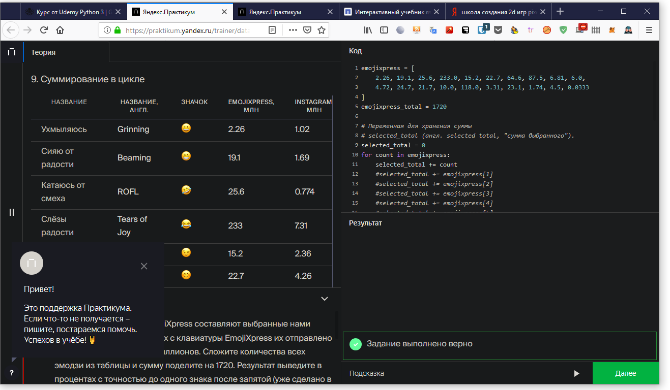The height and width of the screenshot is (390, 670).
Task: Open the spy-face extension icon
Action: [x=628, y=30]
